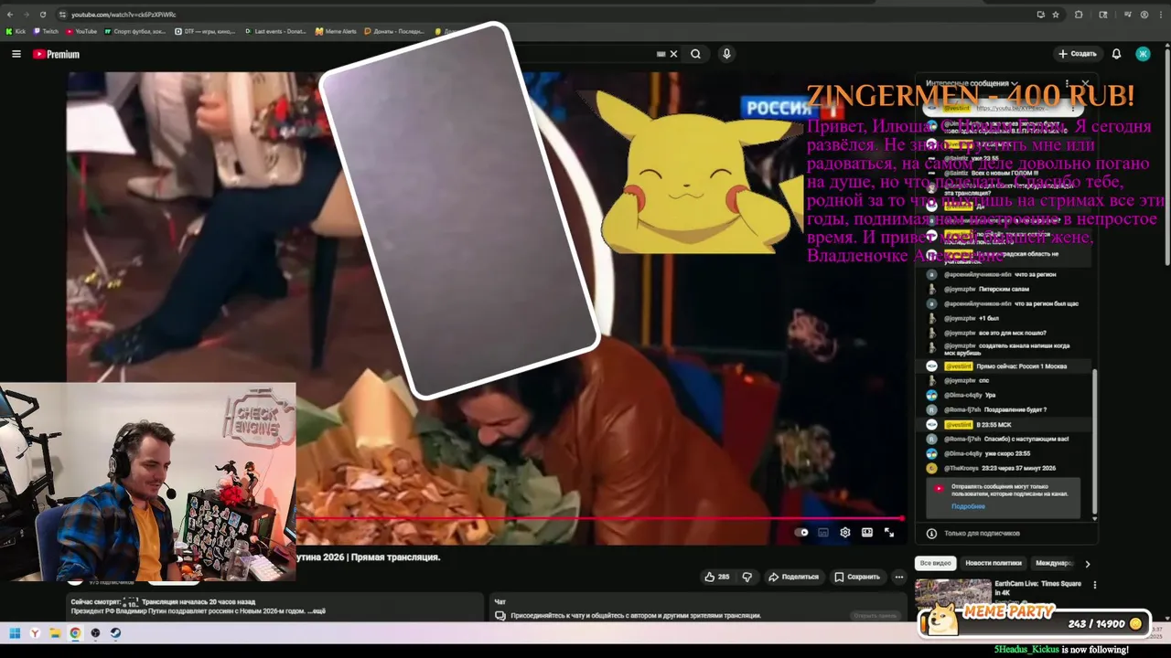1171x658 pixels.
Task: Open the Last events bookmark
Action: (275, 31)
